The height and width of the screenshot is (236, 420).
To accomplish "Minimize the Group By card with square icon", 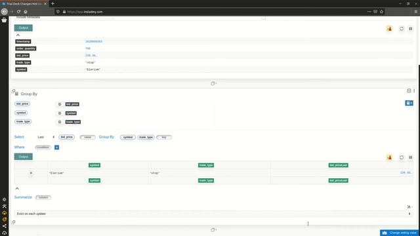I will click(409, 90).
